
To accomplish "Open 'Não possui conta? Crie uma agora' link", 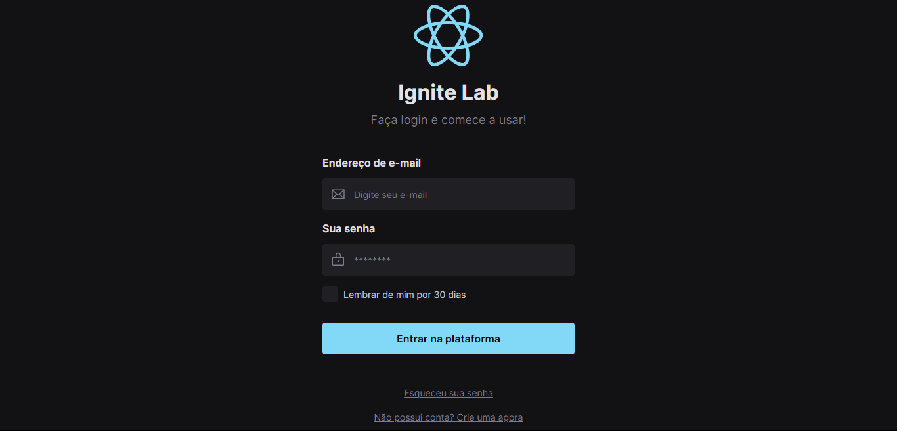I will [x=448, y=417].
